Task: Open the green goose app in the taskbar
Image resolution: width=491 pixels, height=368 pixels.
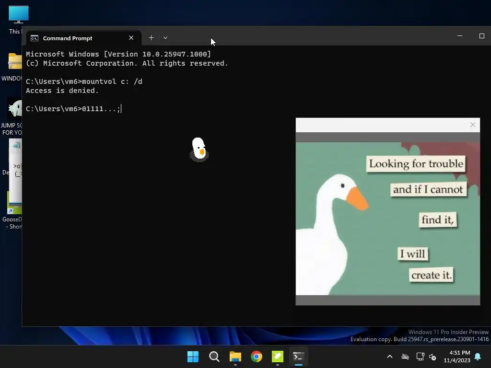Action: tap(278, 356)
